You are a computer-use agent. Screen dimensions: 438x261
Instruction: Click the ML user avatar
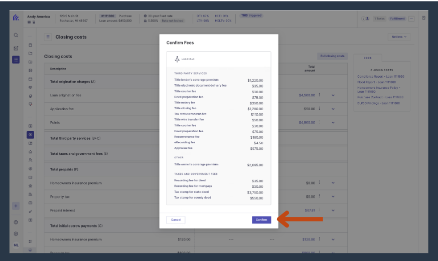[16, 245]
